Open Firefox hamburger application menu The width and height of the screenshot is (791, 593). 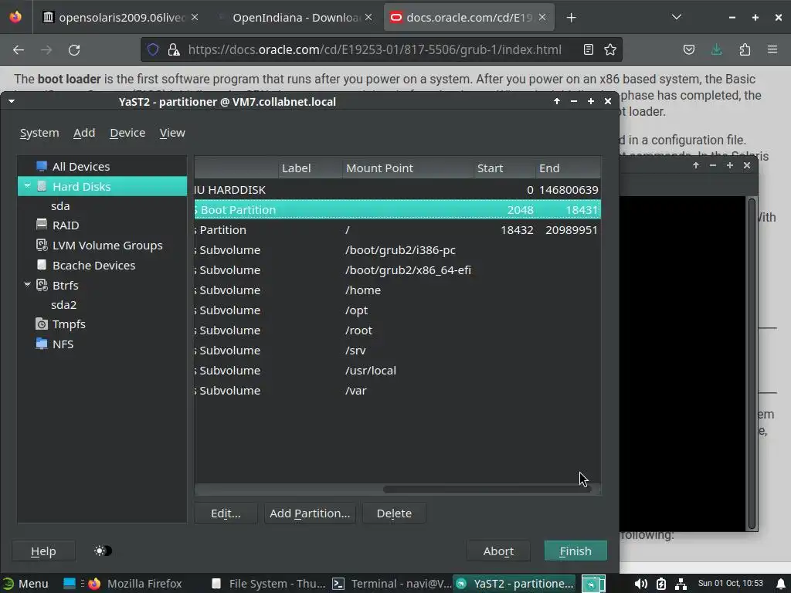click(x=772, y=49)
